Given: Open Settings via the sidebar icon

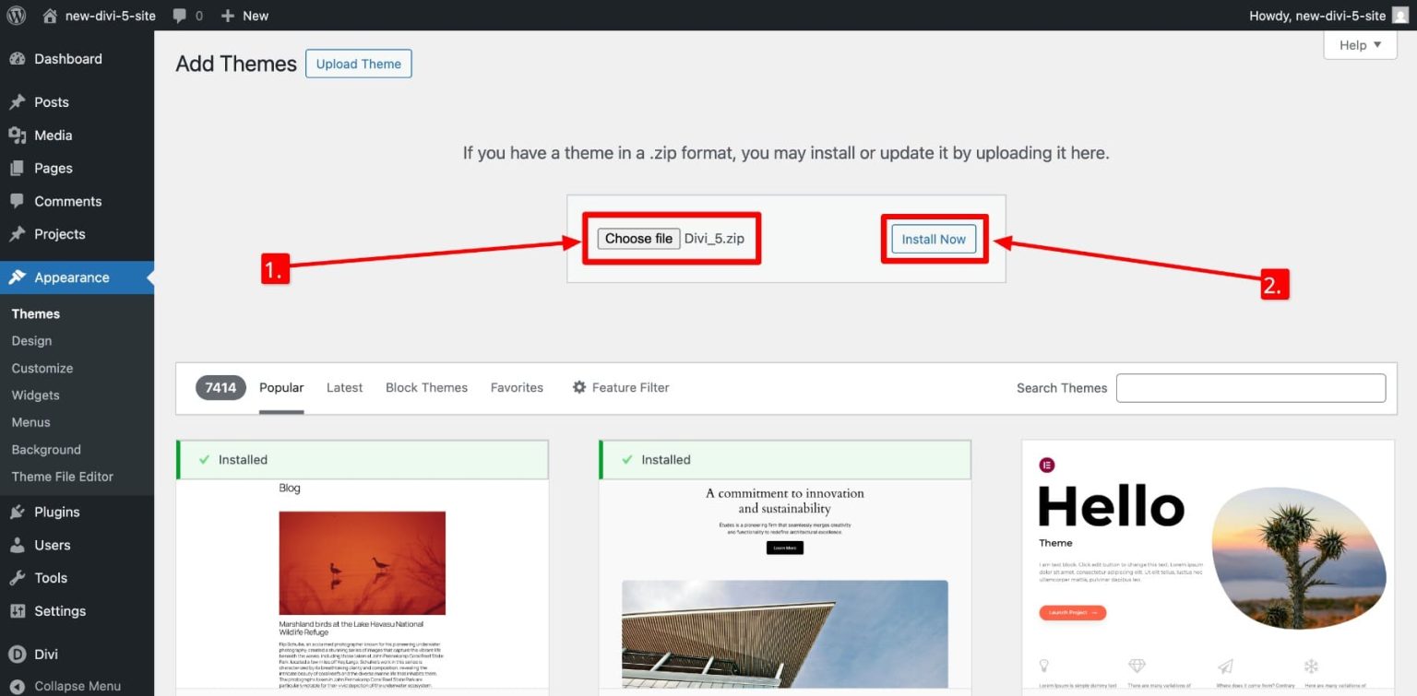Looking at the screenshot, I should tap(18, 610).
